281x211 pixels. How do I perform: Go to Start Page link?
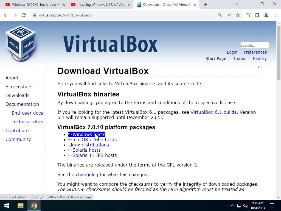(216, 59)
